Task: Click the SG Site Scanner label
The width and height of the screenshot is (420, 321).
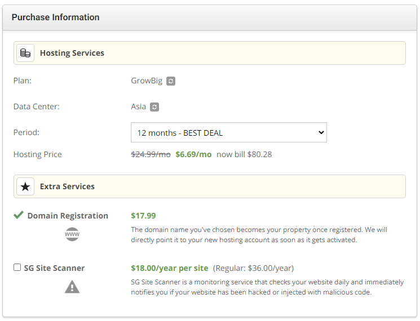Action: click(x=54, y=268)
